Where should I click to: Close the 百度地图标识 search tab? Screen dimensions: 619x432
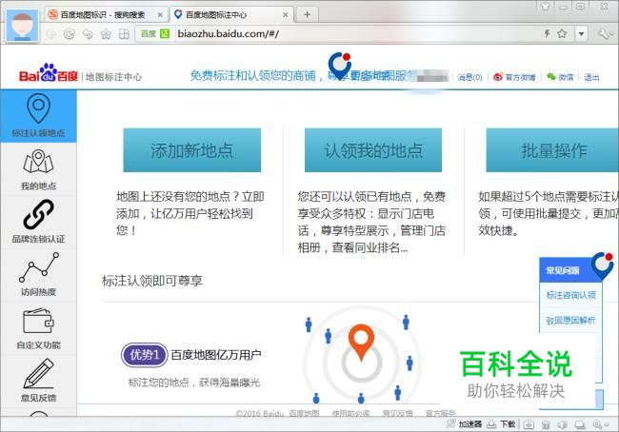tap(160, 15)
